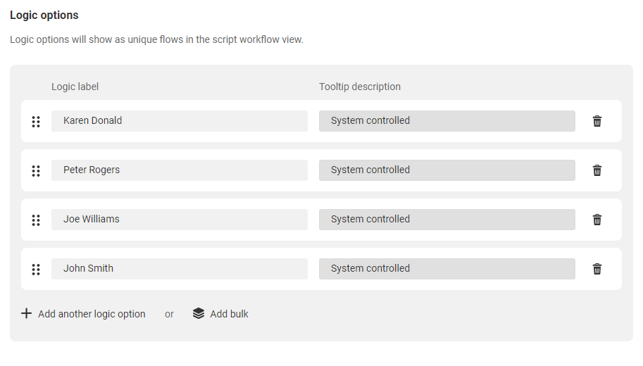Select John Smith's System controlled tooltip field

tap(447, 268)
